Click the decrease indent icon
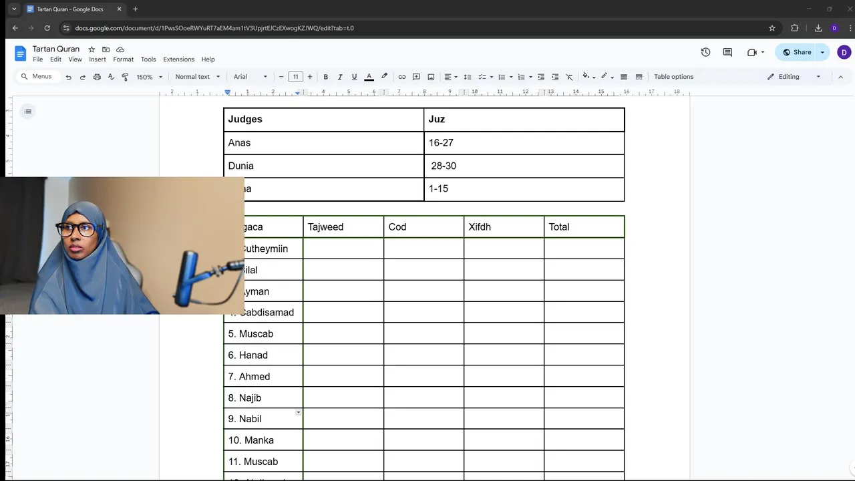The width and height of the screenshot is (855, 481). pyautogui.click(x=541, y=77)
